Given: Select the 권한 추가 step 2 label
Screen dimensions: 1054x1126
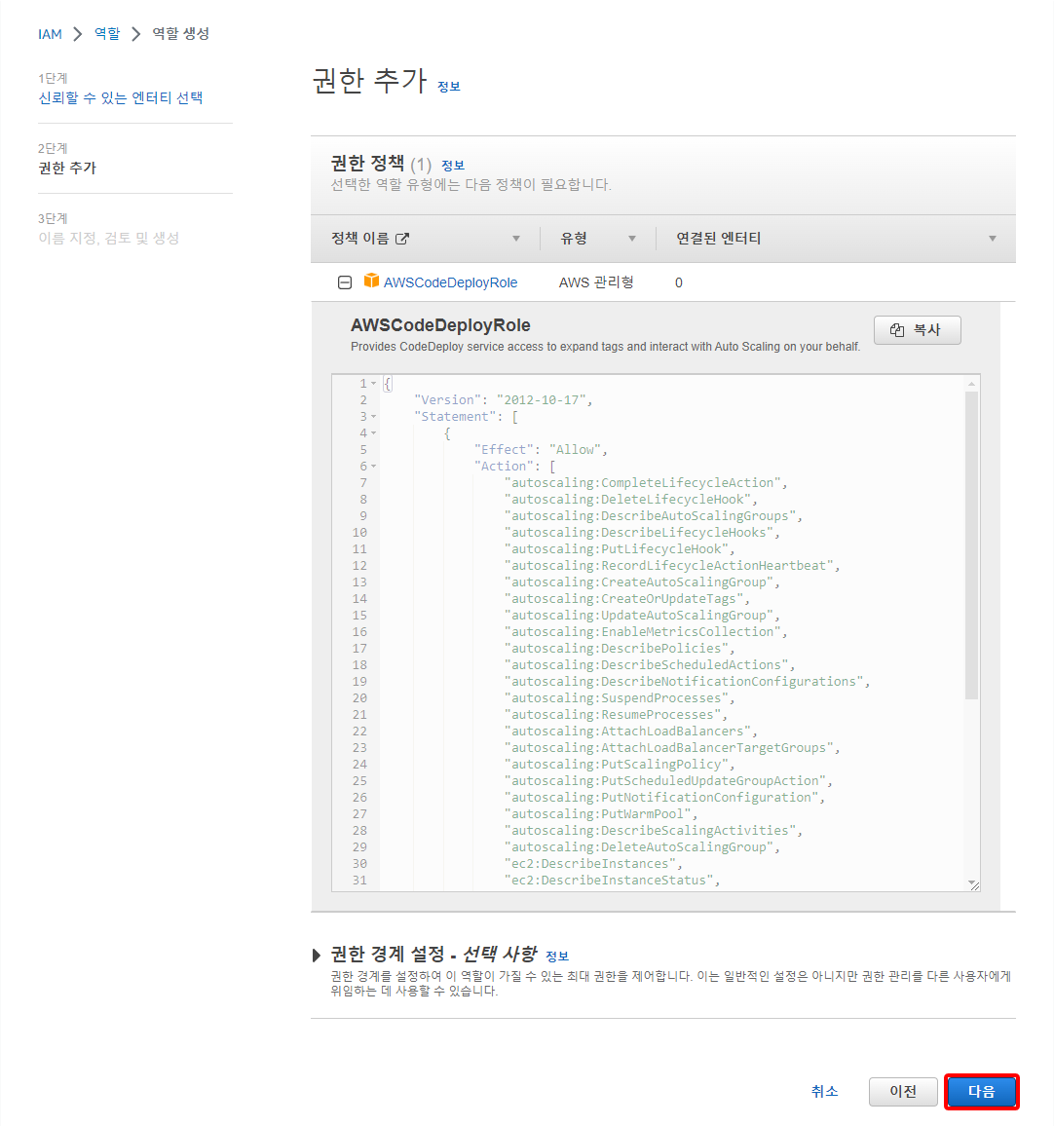Looking at the screenshot, I should [67, 169].
